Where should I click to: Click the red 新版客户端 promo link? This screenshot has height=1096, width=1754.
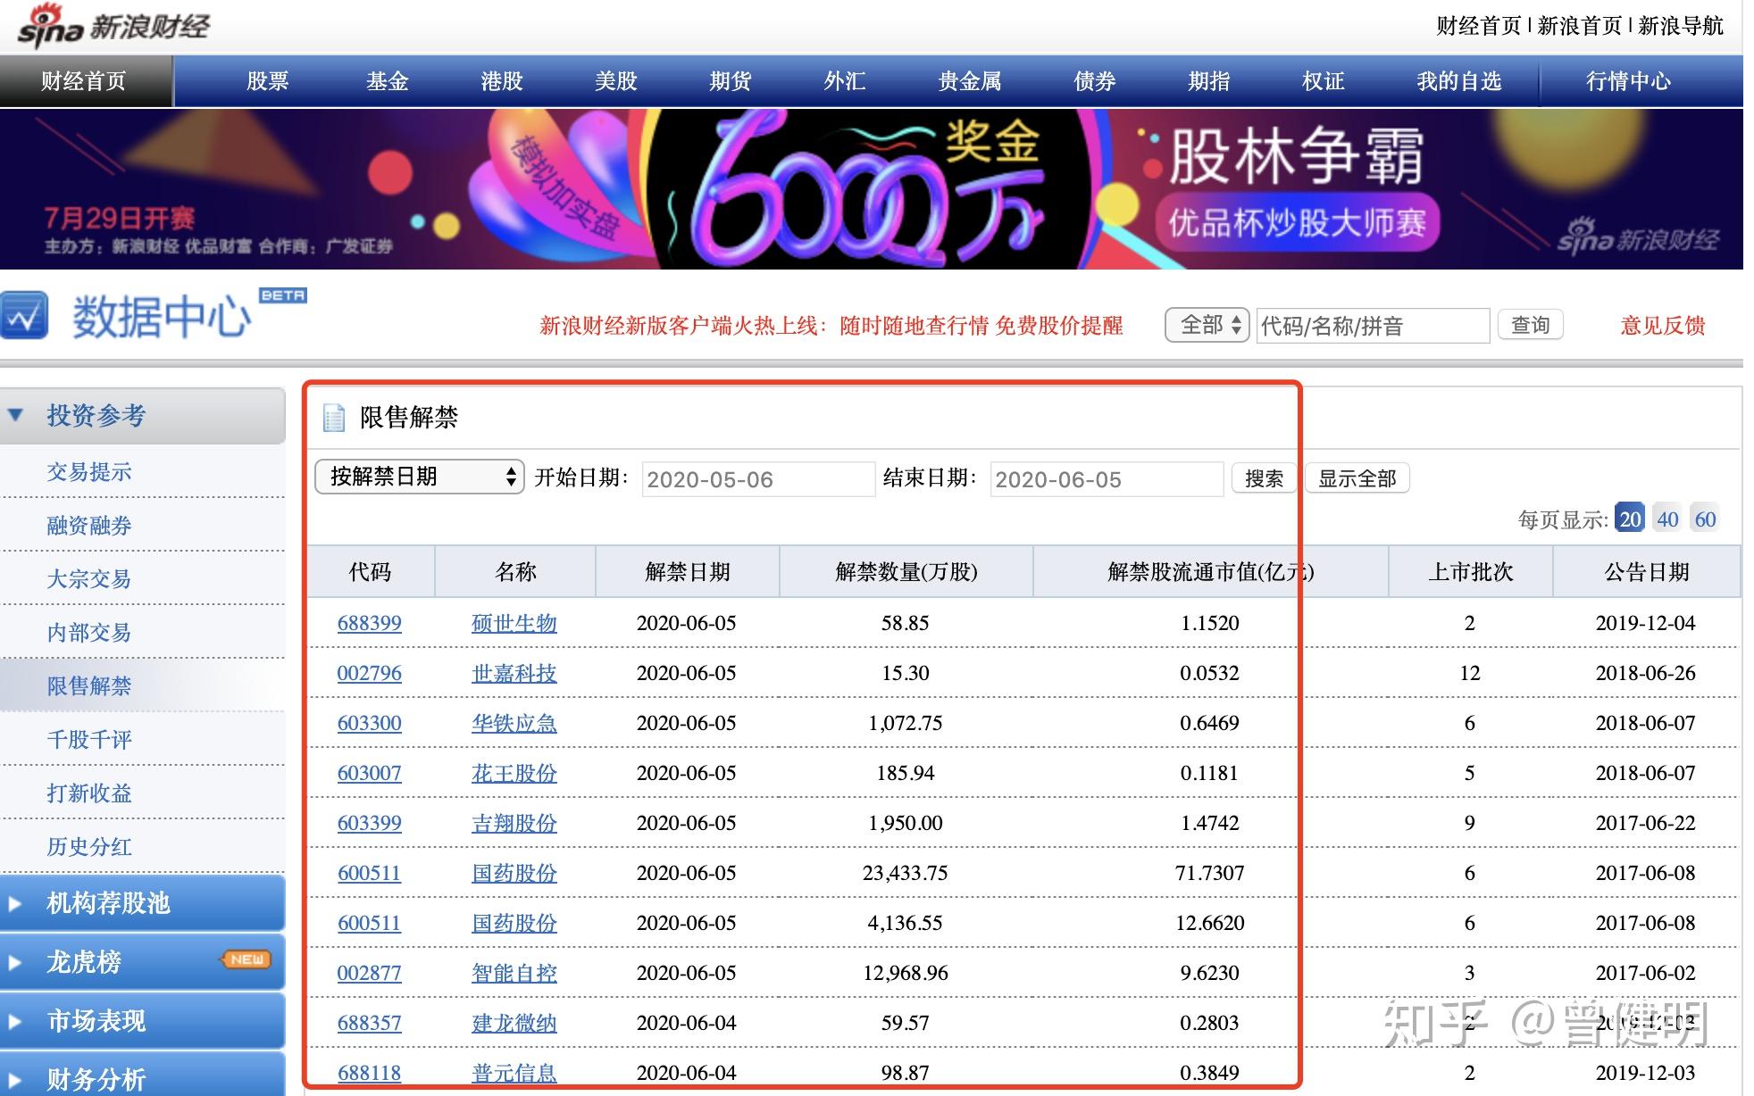click(x=831, y=326)
